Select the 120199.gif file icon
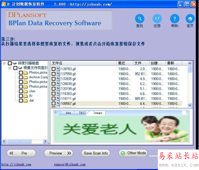This screenshot has height=170, width=199. [x=58, y=89]
